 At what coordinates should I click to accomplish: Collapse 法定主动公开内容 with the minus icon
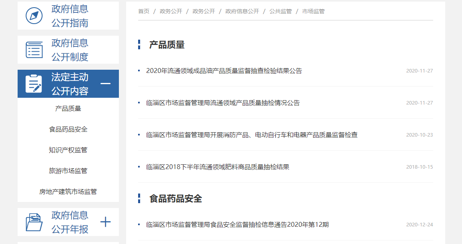pyautogui.click(x=105, y=84)
